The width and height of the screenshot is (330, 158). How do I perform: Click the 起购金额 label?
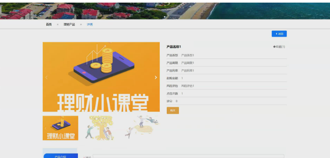pos(172,78)
